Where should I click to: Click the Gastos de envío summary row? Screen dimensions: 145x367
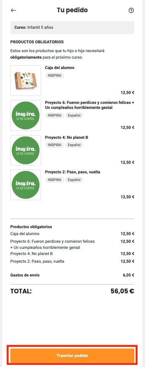pos(72,275)
